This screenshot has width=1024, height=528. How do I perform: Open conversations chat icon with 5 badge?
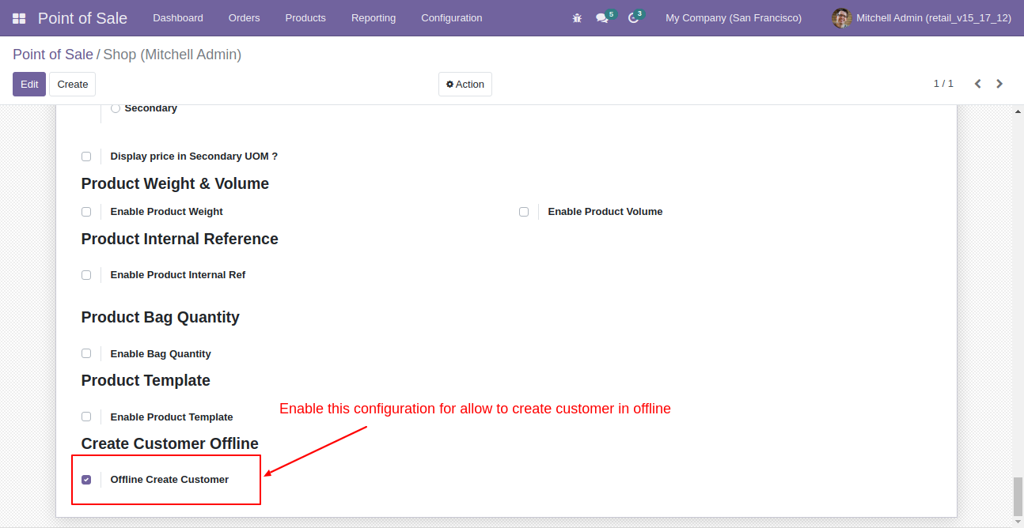coord(605,17)
